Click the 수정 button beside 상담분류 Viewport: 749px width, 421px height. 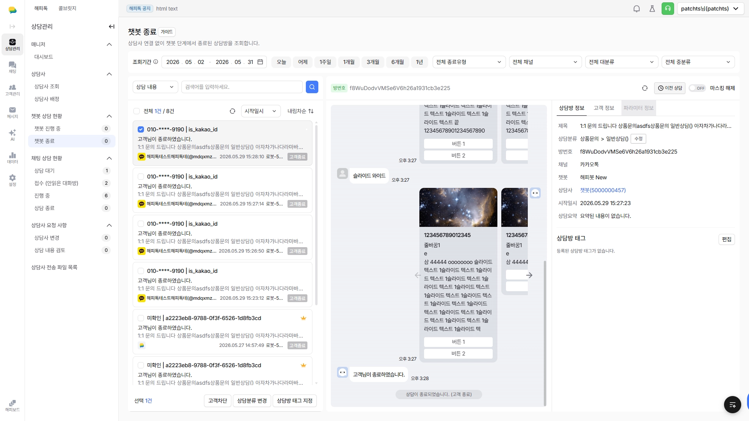click(638, 139)
